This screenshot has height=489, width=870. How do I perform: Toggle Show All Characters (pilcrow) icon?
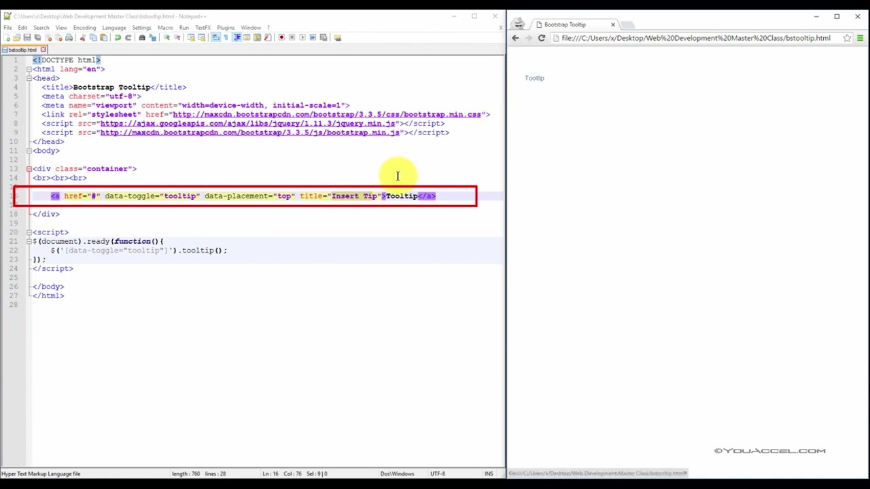point(226,37)
